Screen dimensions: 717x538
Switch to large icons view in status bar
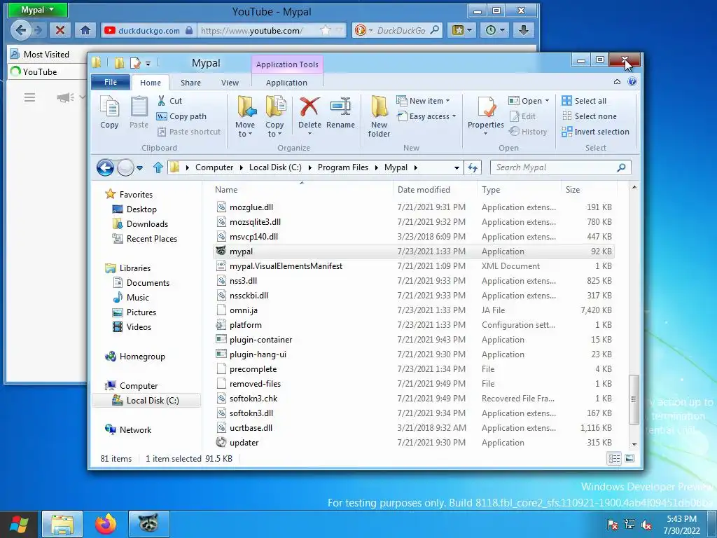point(629,458)
